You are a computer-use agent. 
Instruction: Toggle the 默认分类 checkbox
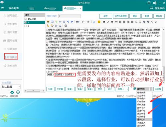click(26, 19)
